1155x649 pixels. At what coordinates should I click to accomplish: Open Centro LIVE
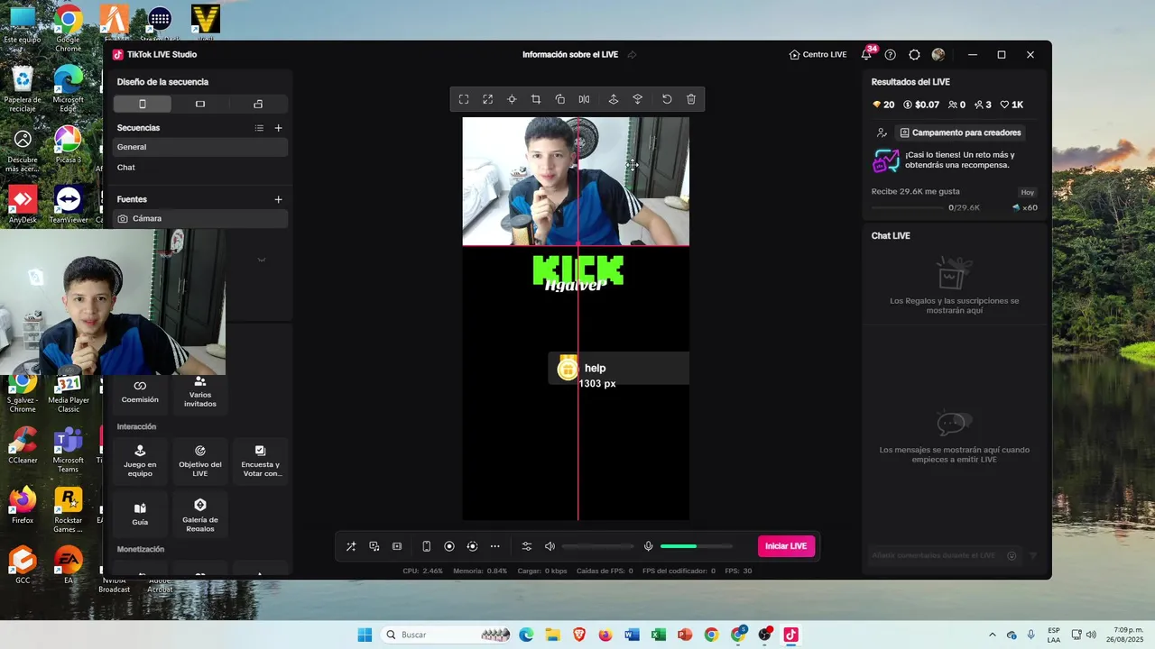(818, 55)
